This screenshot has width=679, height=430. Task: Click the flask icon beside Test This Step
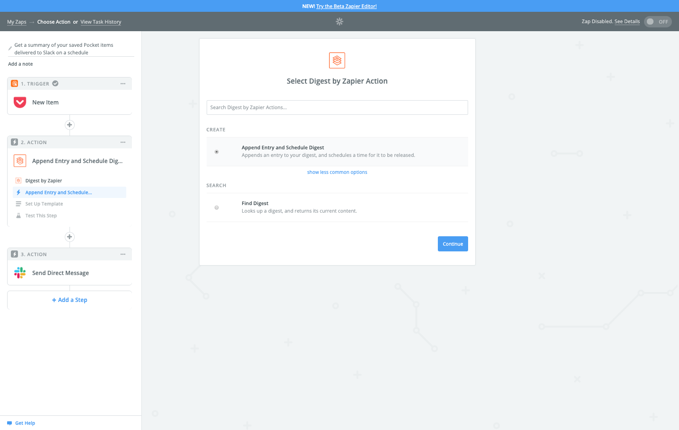click(18, 215)
